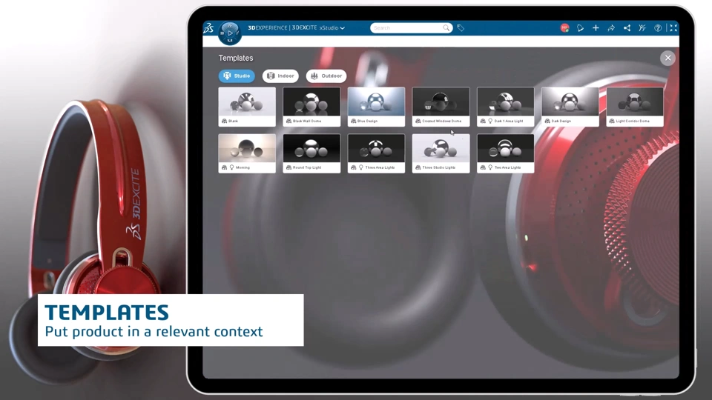Click the 3DS Dassault logo icon

(x=208, y=27)
